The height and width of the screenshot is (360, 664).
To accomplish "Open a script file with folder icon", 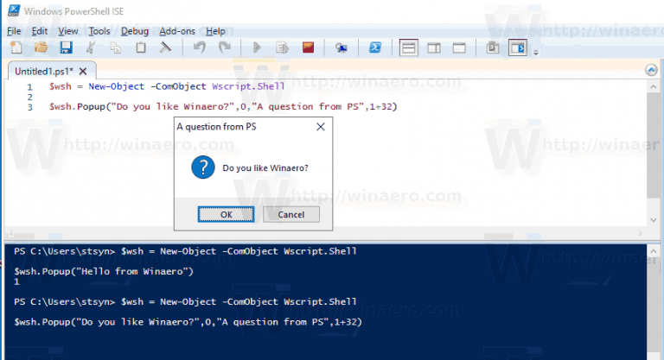I will pos(41,47).
